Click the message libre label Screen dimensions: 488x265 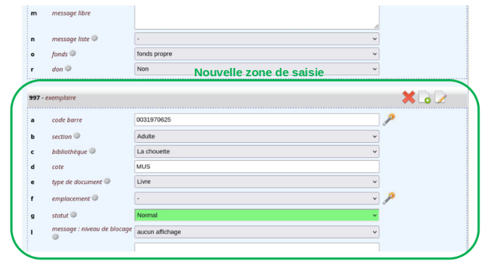pos(71,13)
